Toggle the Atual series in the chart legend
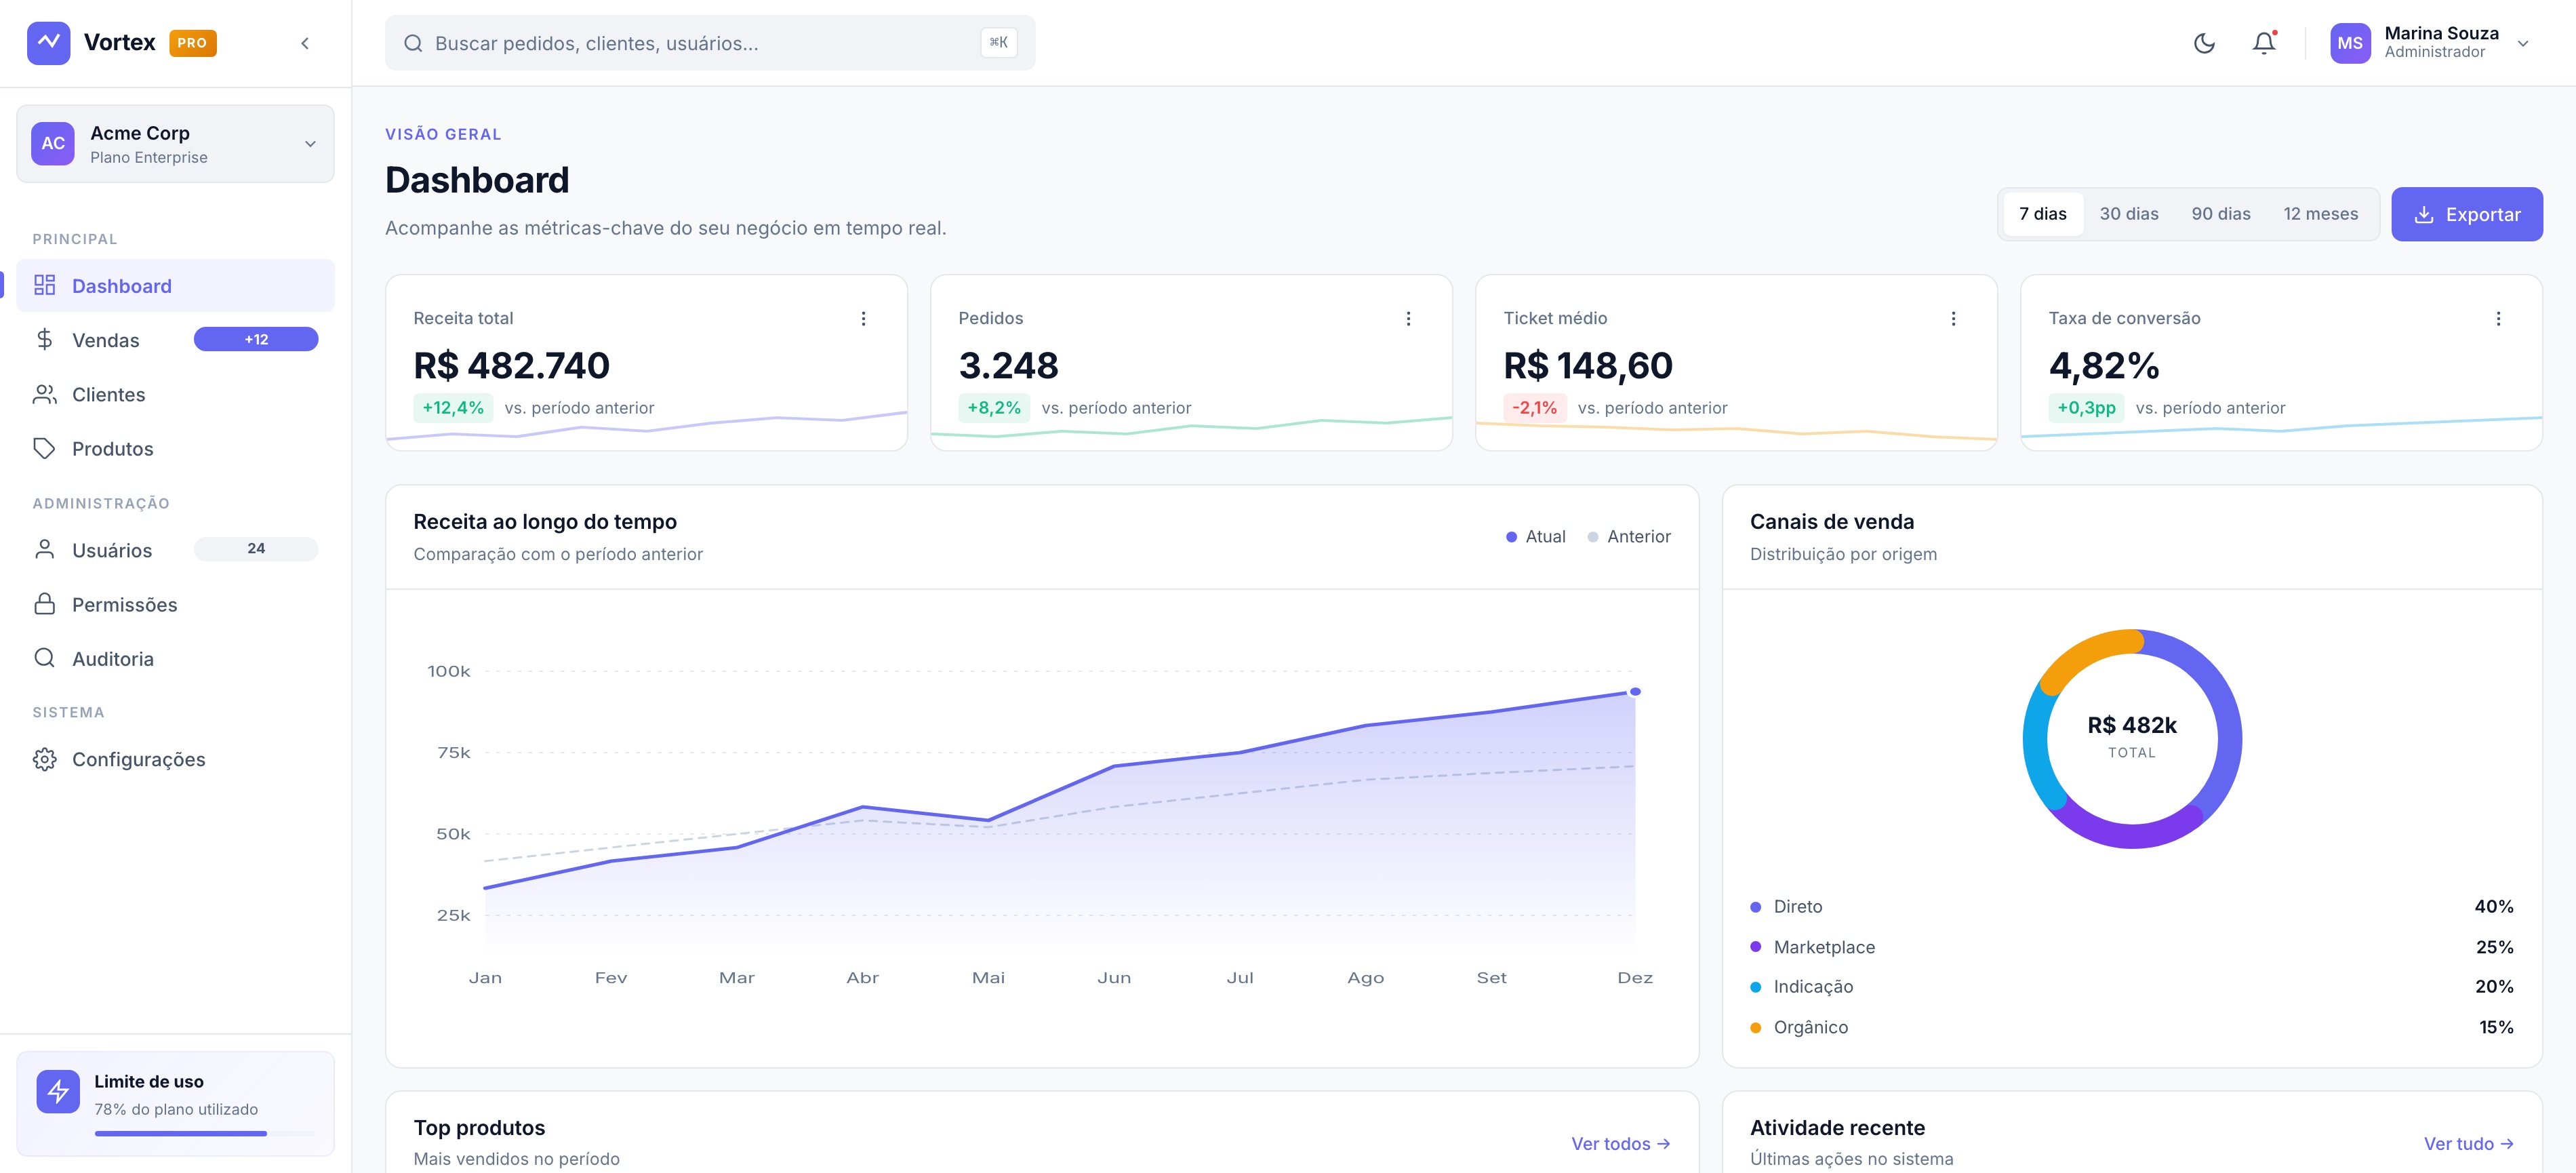2576x1173 pixels. pos(1535,537)
